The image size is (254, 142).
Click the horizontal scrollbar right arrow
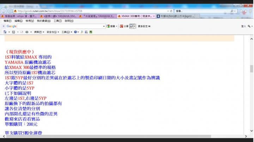pos(246,136)
